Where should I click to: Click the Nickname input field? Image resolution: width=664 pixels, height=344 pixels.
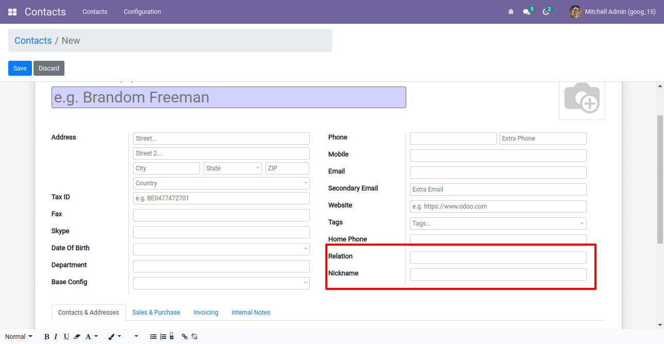tap(498, 274)
